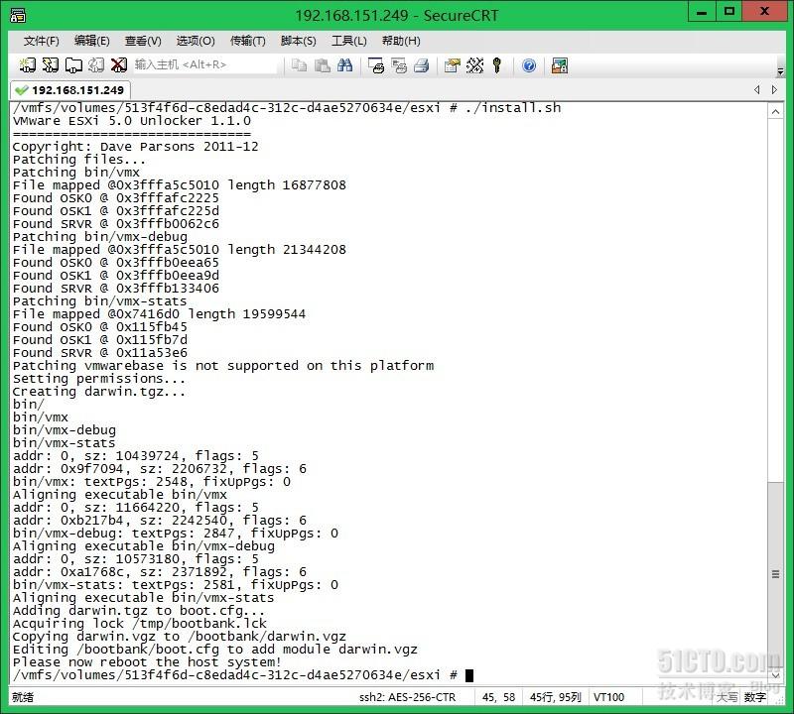Open the 帮助(H) menu

[401, 41]
